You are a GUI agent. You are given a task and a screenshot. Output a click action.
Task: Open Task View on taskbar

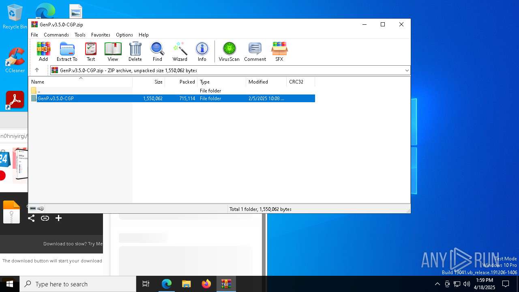click(x=146, y=284)
